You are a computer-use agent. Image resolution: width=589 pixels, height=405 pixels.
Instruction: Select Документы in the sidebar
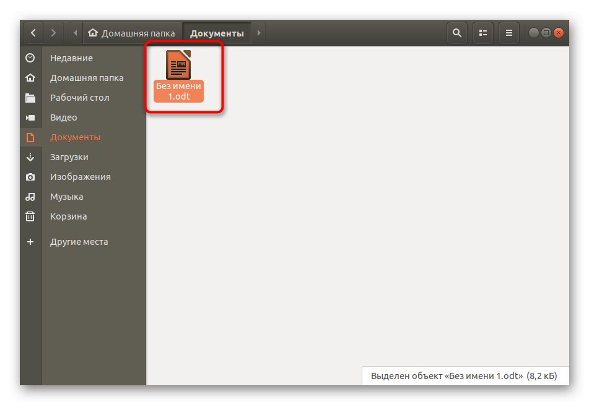[x=76, y=137]
